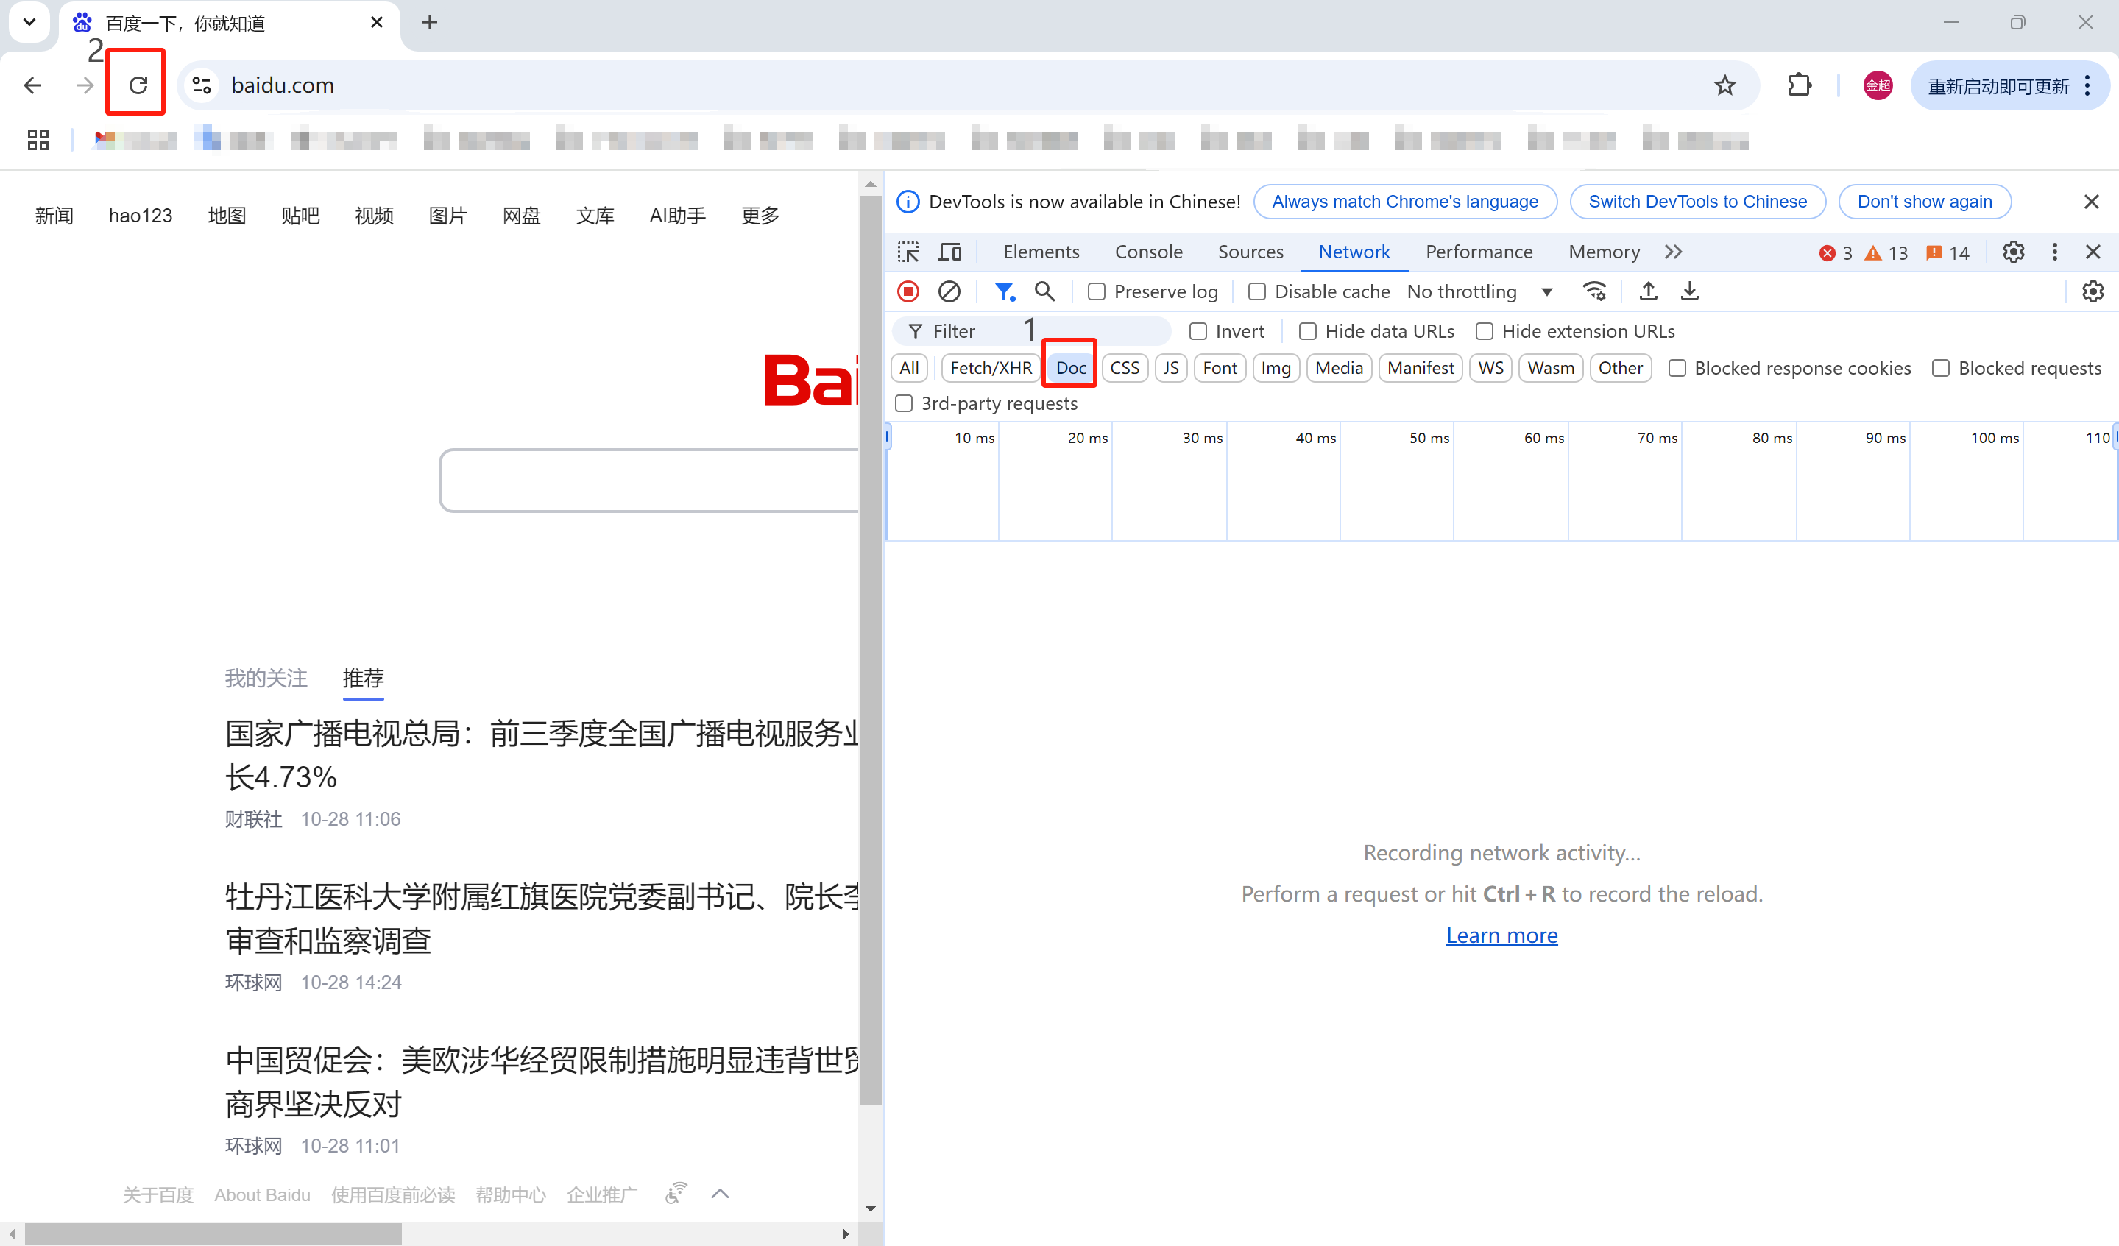
Task: Open network conditions wifi icon
Action: [1594, 291]
